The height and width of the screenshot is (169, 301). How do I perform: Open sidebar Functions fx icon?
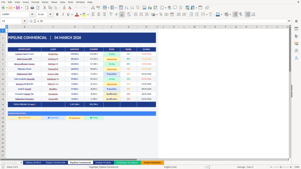pos(296,58)
